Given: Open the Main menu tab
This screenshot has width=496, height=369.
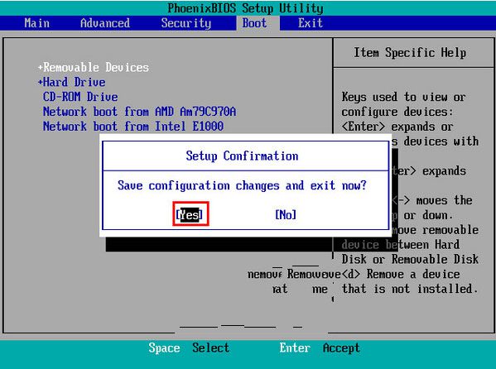Looking at the screenshot, I should [x=36, y=23].
